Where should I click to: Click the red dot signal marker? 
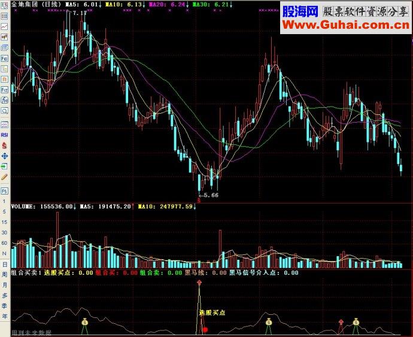205,330
